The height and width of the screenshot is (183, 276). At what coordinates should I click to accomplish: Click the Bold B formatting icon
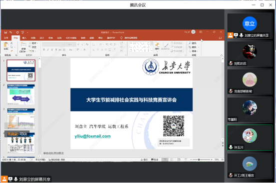click(x=44, y=50)
